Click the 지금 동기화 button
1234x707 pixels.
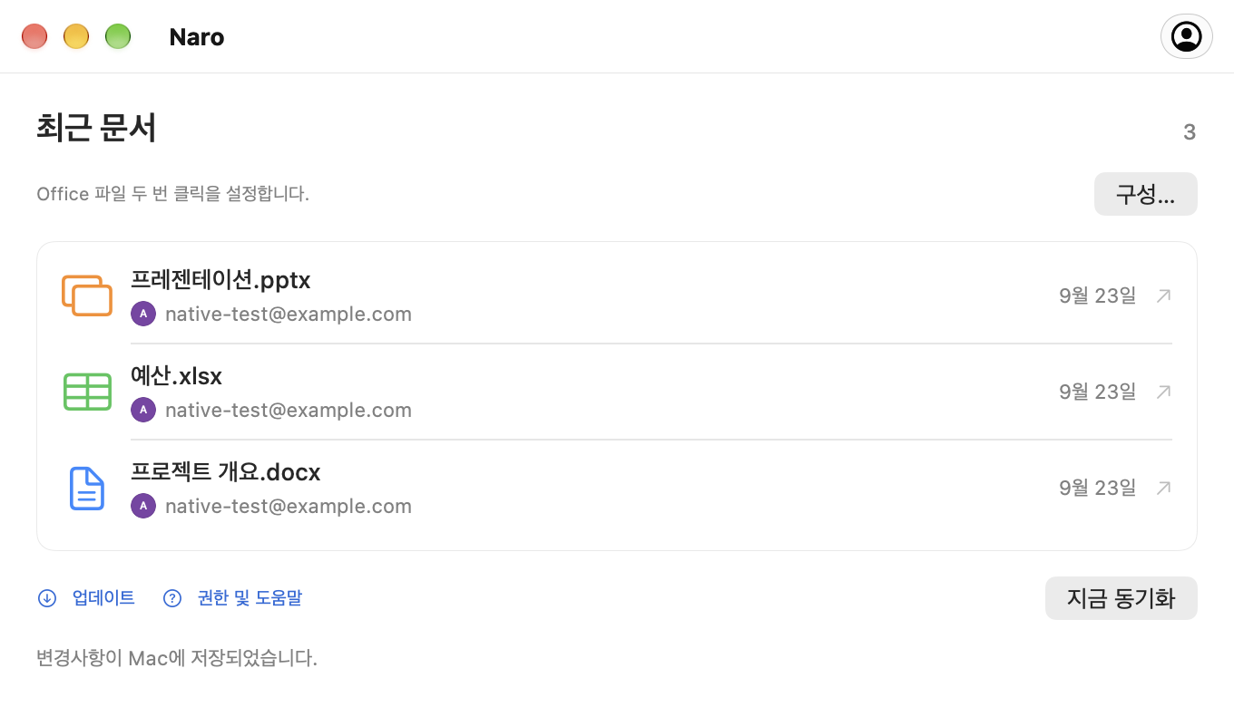[1121, 598]
